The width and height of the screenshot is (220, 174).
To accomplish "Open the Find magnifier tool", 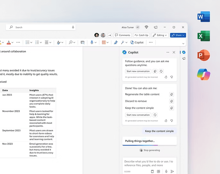I will [x=71, y=42].
